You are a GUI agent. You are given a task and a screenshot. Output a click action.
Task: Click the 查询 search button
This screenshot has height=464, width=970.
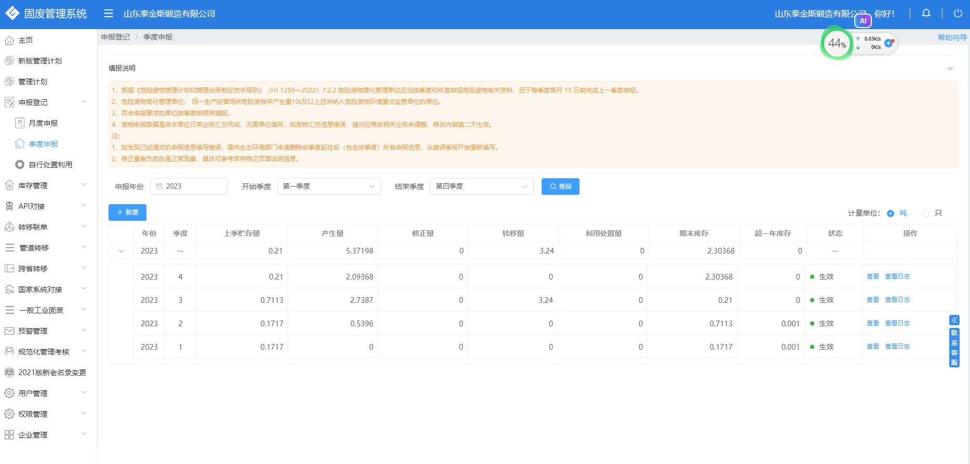coord(560,187)
